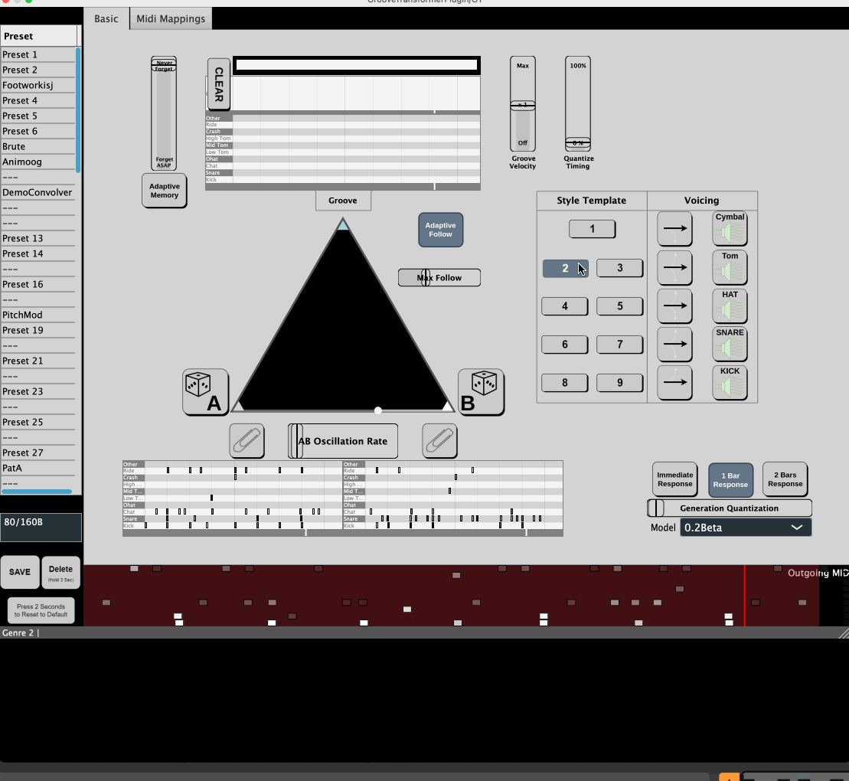Switch to 2 Bars Response
The width and height of the screenshot is (849, 781).
785,479
